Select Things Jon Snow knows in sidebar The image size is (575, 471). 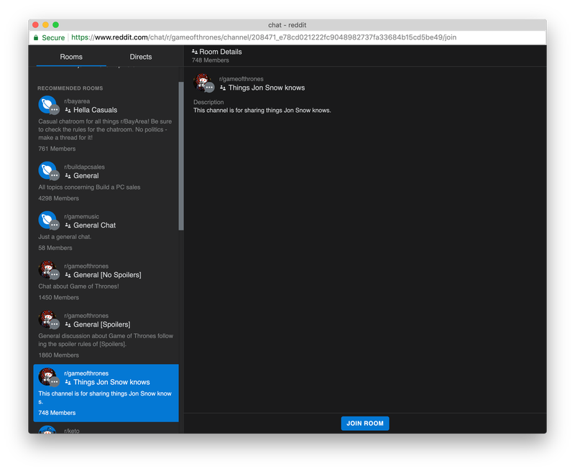coord(106,393)
